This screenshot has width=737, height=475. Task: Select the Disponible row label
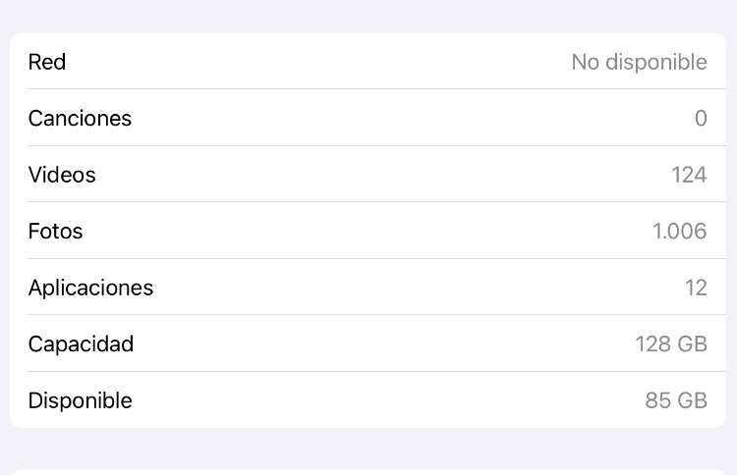point(81,400)
